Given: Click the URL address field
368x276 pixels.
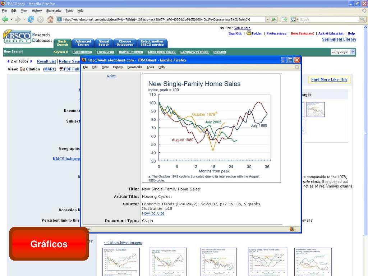Looking at the screenshot, I should (x=162, y=19).
